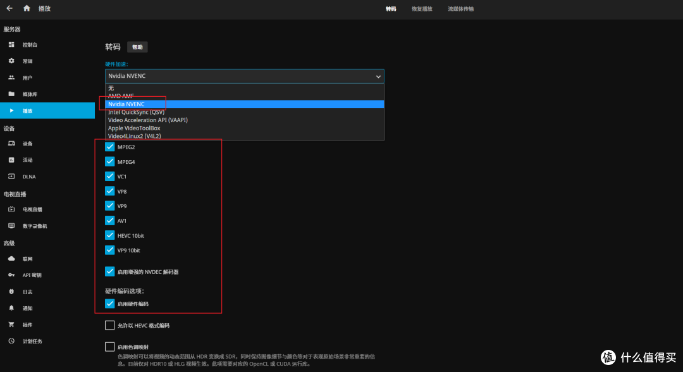Toggle 启用增强的 NVDEC 解码器
Screen dimensions: 683x372
click(110, 271)
